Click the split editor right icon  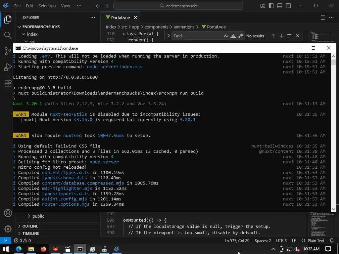(323, 18)
